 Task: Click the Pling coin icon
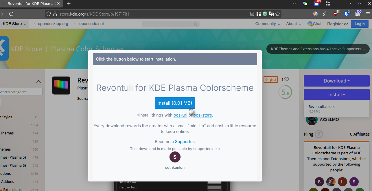pyautogui.click(x=319, y=134)
